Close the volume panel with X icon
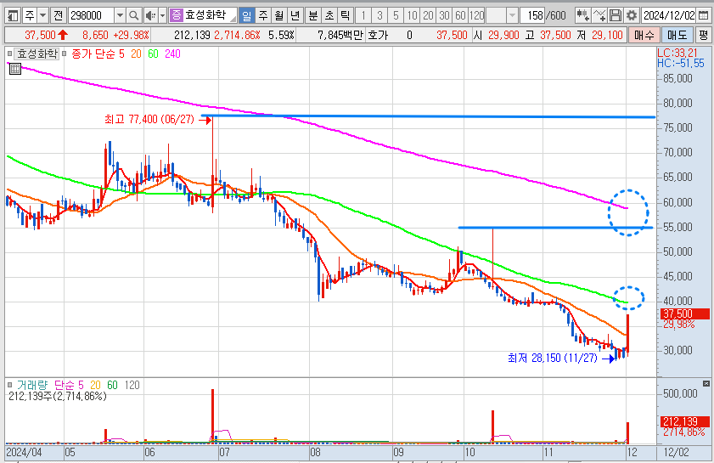 pyautogui.click(x=706, y=384)
